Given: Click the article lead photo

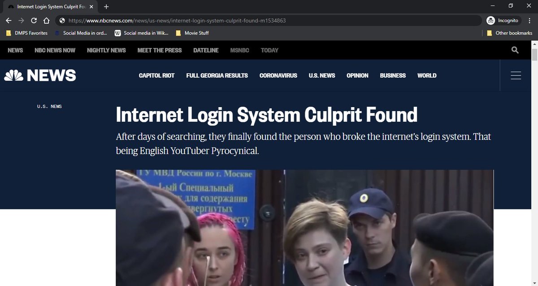Looking at the screenshot, I should click(x=304, y=228).
